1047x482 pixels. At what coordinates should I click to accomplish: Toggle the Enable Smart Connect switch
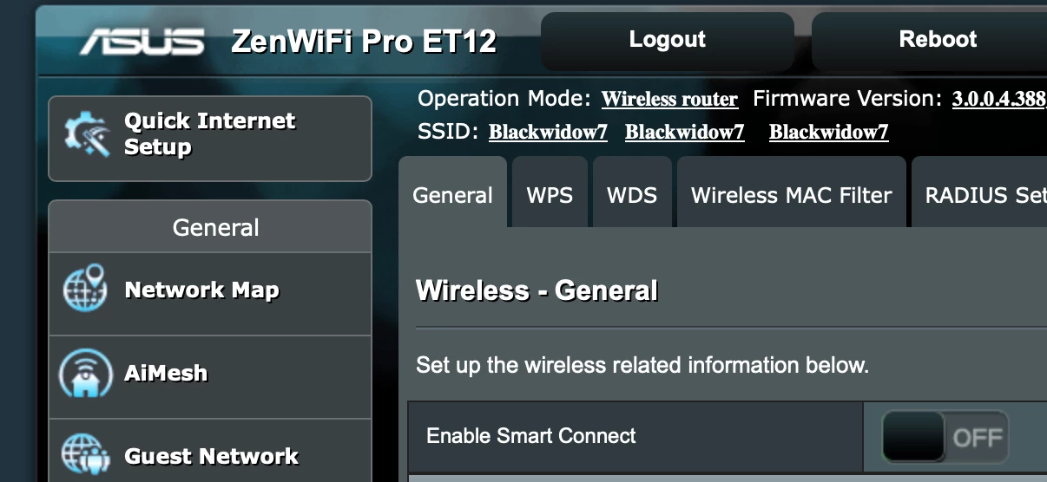tap(945, 436)
